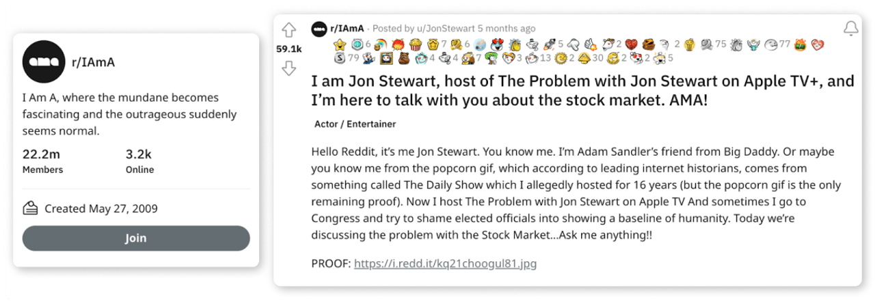Screen dimensions: 875x301
Task: Open the i.redd.it proof image link
Action: pos(445,263)
